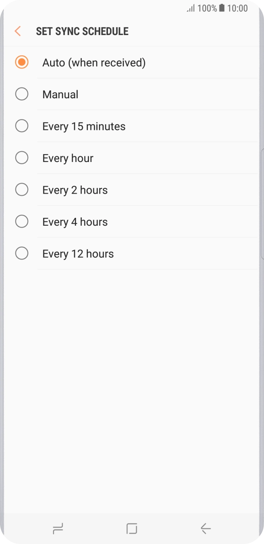The height and width of the screenshot is (544, 264).
Task: Go back using the orange back arrow
Action: (x=17, y=31)
